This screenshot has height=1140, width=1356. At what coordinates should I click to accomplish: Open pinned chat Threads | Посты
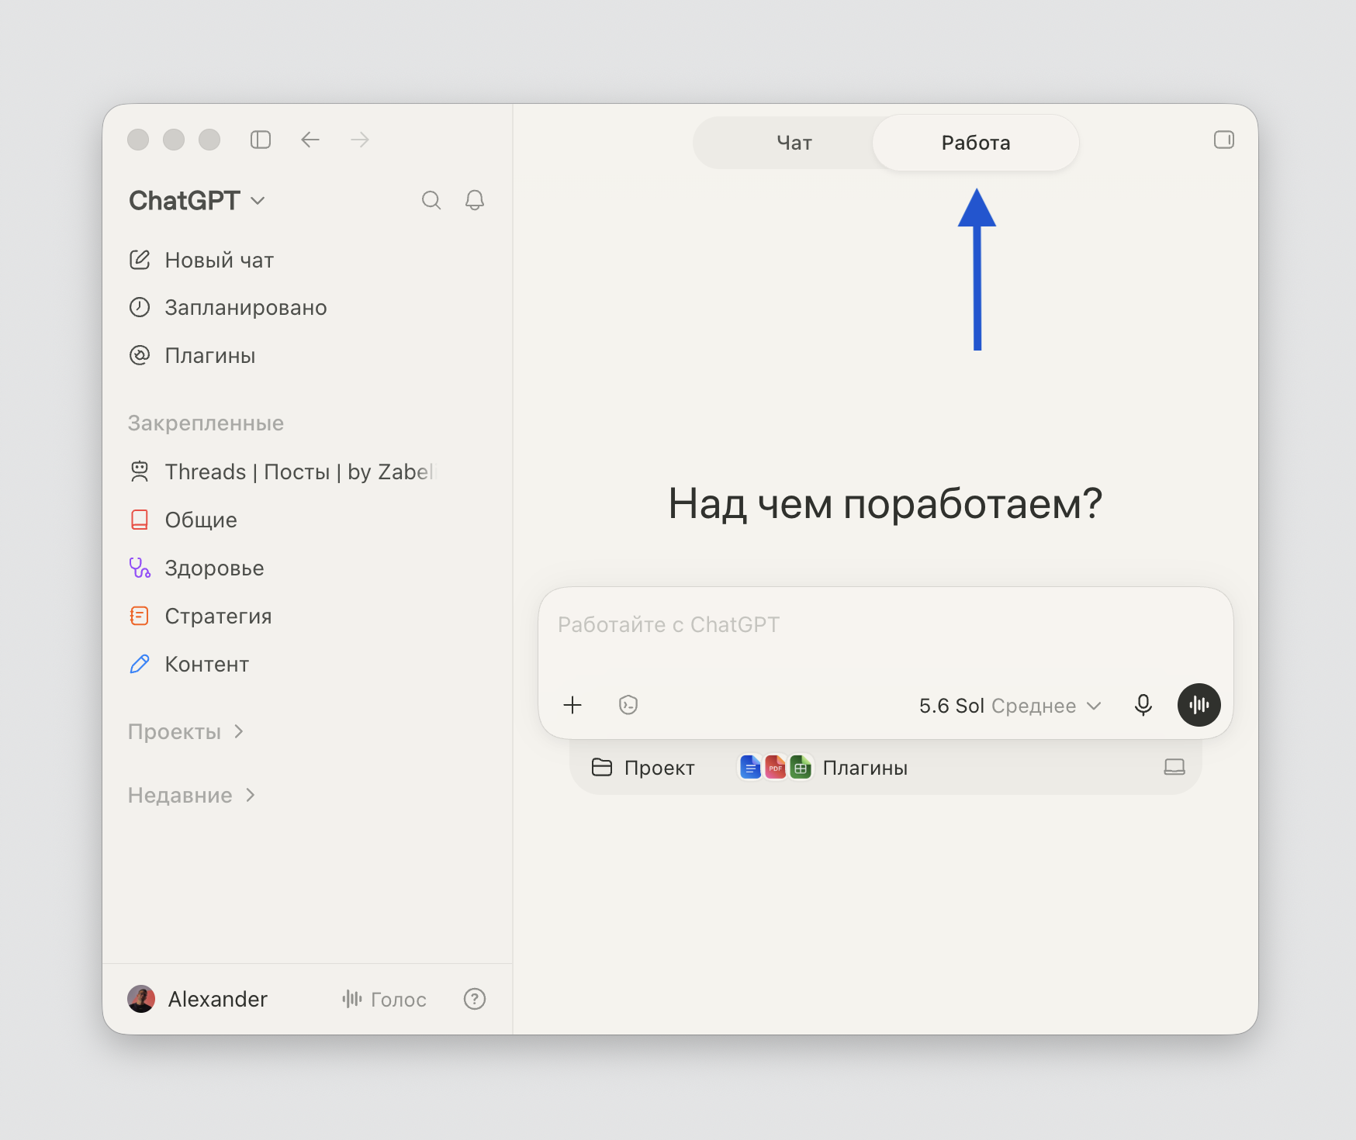coord(301,472)
